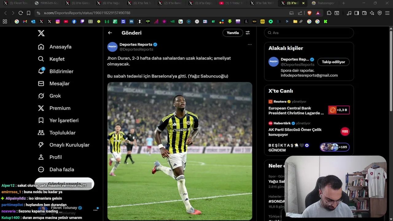Open the Jhon Duran post image
This screenshot has height=221, width=393.
coord(180,151)
